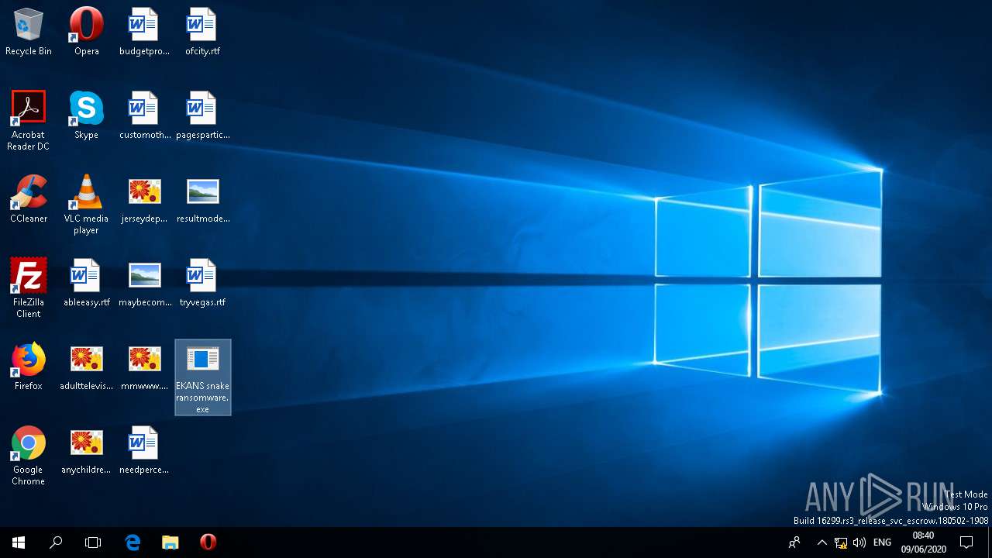Select the pagespartic... document icon
This screenshot has width=992, height=558.
202,115
